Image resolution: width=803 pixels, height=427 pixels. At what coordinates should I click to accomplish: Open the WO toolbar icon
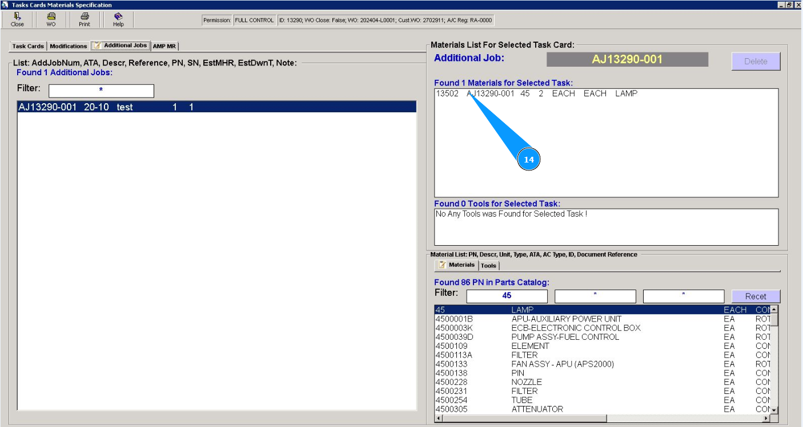51,20
